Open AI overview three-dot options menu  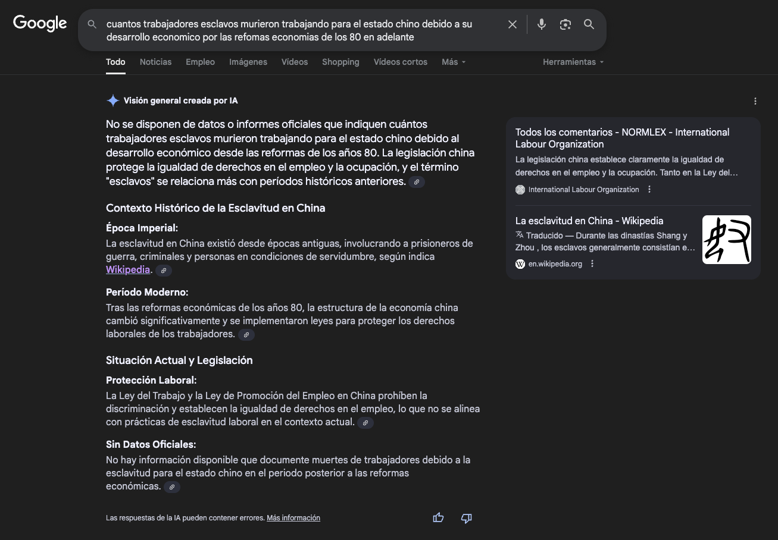[x=755, y=101]
